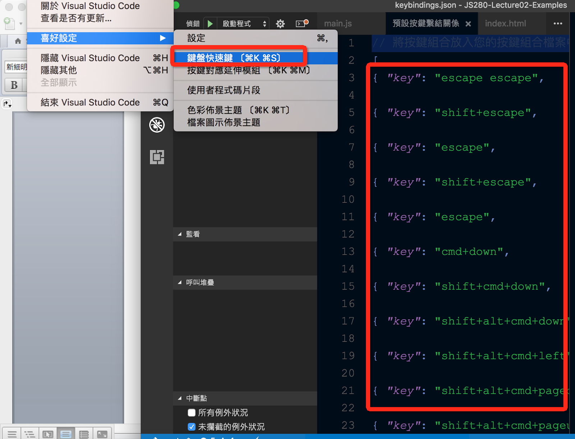Click the "shift+escape" value on line 5
The image size is (575, 439).
tap(483, 113)
